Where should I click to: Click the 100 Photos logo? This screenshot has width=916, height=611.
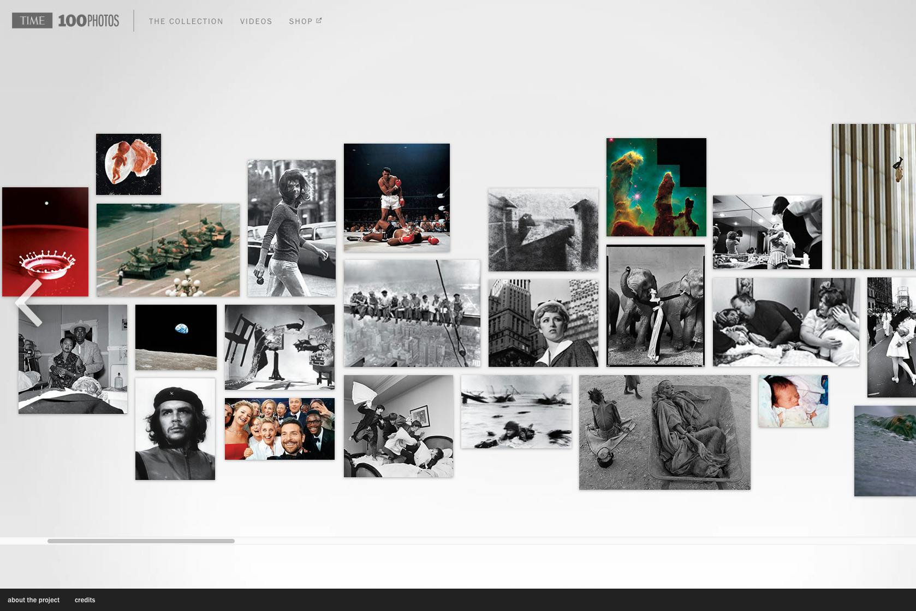(88, 21)
